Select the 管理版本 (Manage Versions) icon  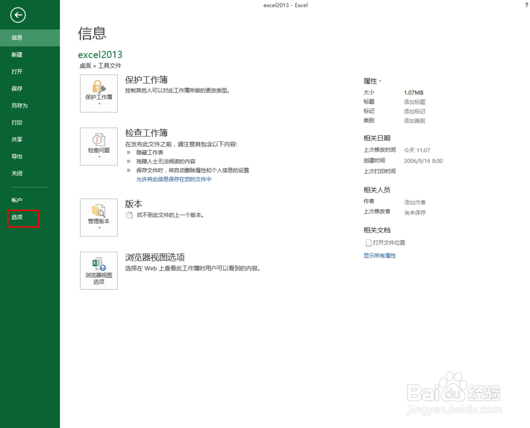[x=99, y=217]
